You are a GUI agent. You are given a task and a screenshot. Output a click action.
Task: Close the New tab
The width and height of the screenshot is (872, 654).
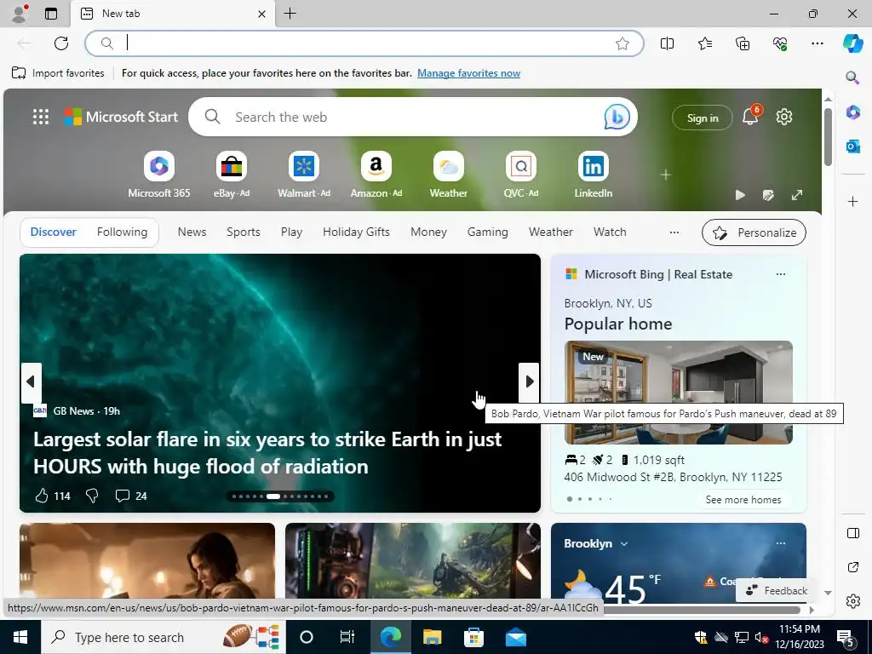(262, 14)
